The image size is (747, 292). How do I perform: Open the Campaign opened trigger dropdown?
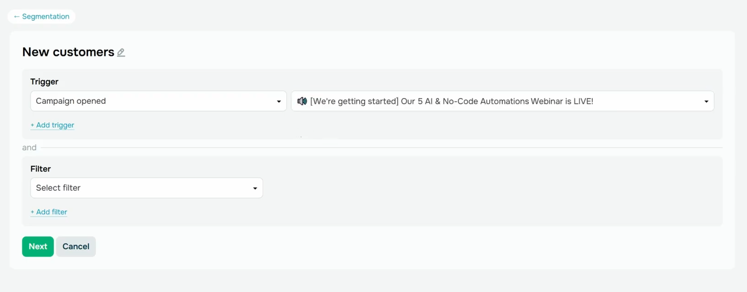tap(158, 101)
